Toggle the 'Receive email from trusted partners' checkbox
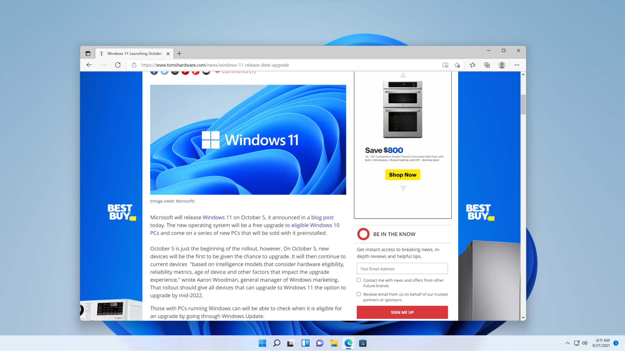The width and height of the screenshot is (625, 351). 359,295
